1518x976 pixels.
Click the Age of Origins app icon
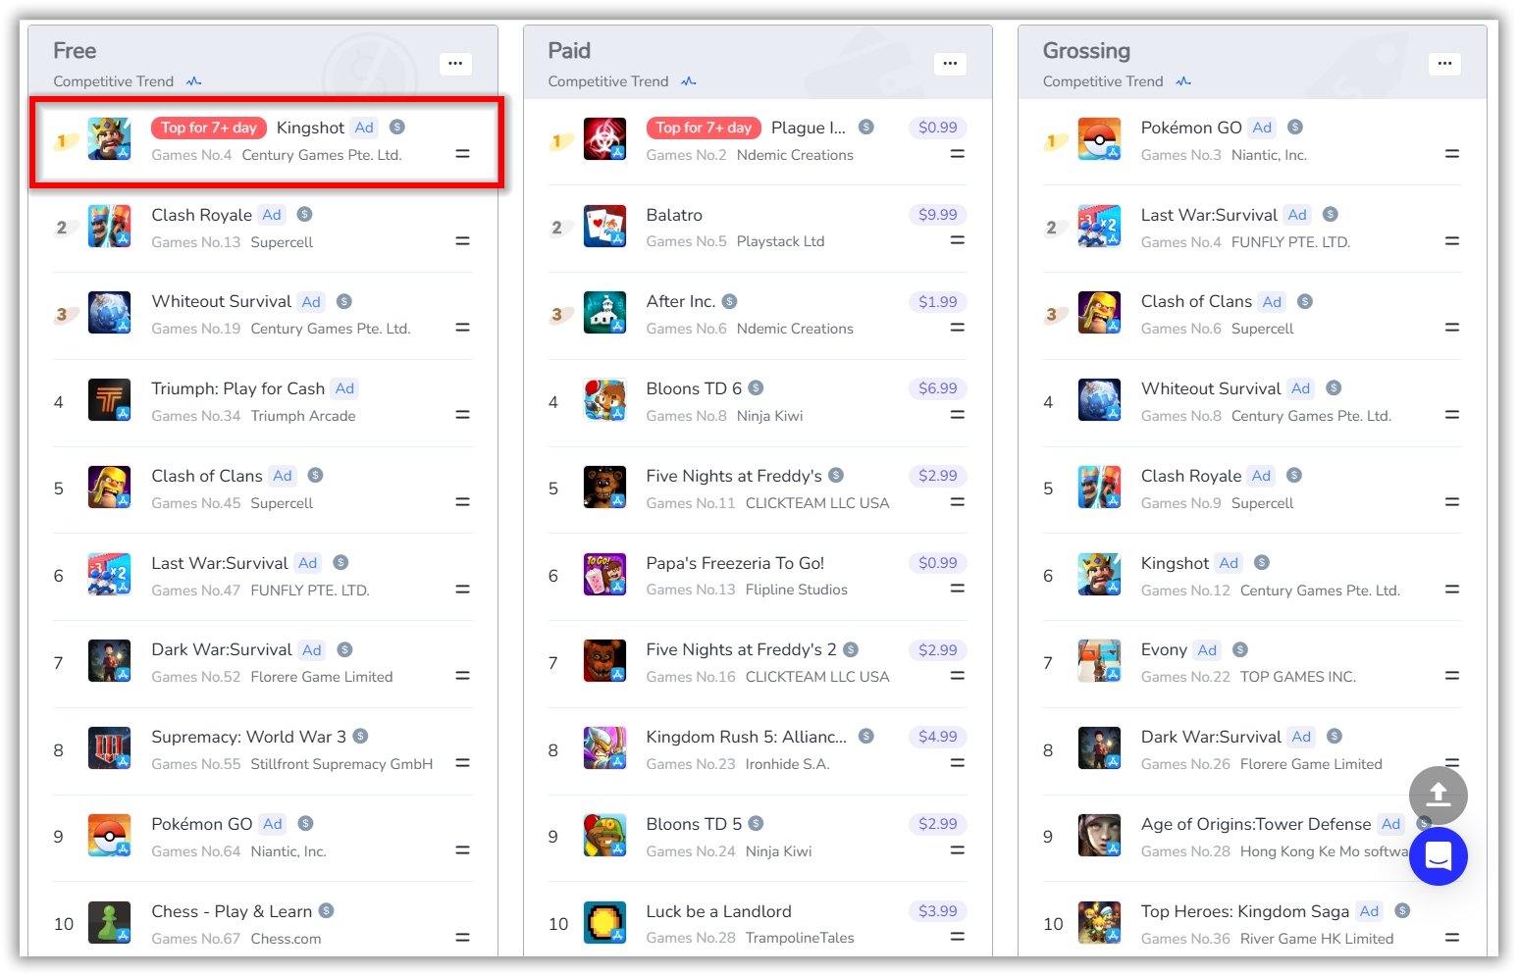[x=1099, y=836]
